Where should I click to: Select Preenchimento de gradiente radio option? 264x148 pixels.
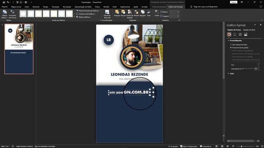pos(231,51)
